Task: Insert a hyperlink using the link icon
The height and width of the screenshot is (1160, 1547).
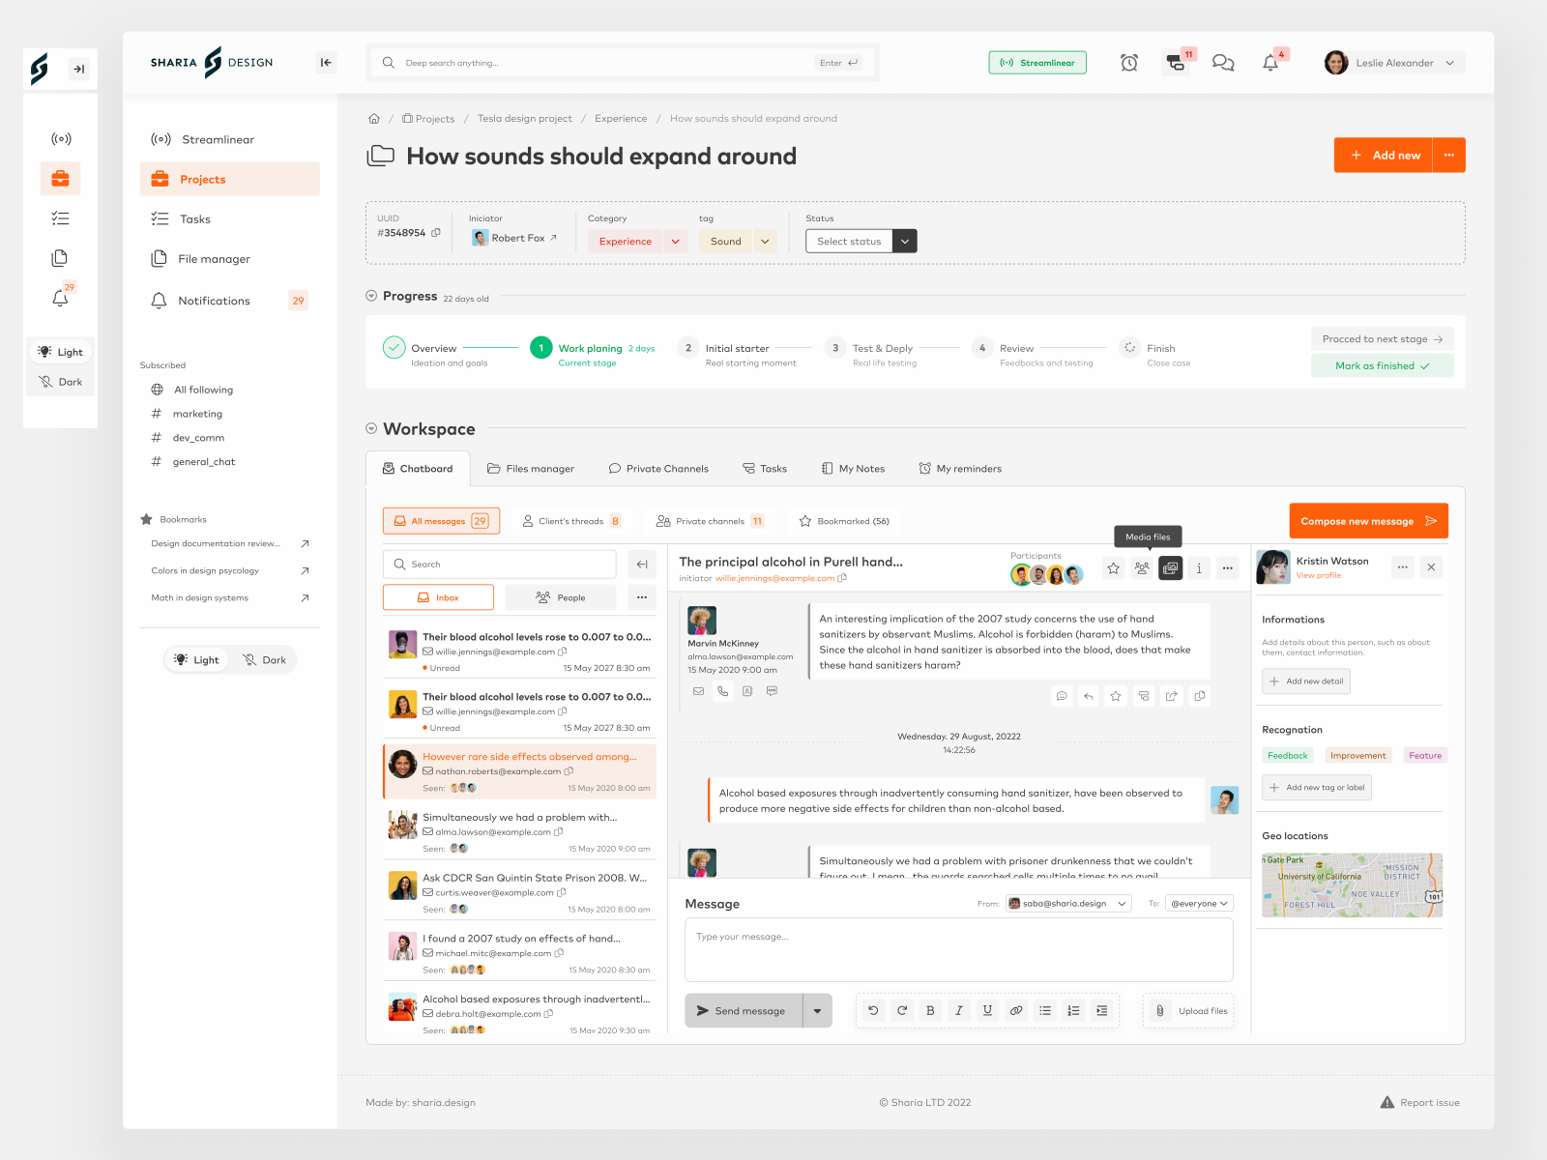Action: (x=1016, y=1010)
